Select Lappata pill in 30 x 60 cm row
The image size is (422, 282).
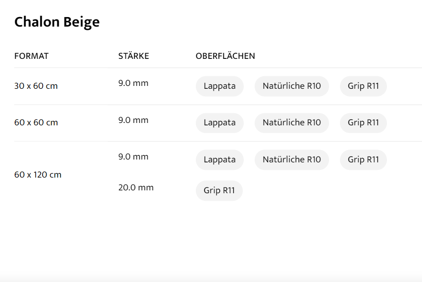click(220, 86)
